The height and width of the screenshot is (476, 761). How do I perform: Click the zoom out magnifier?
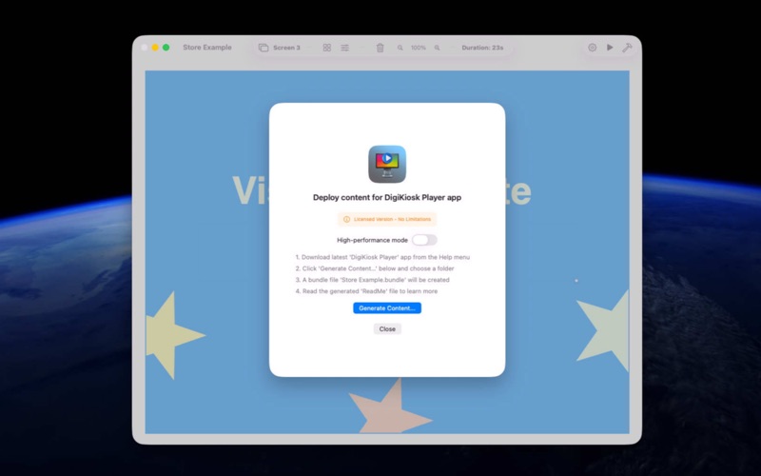(x=400, y=48)
